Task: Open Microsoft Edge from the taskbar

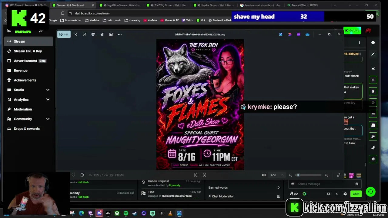Action: (81, 213)
